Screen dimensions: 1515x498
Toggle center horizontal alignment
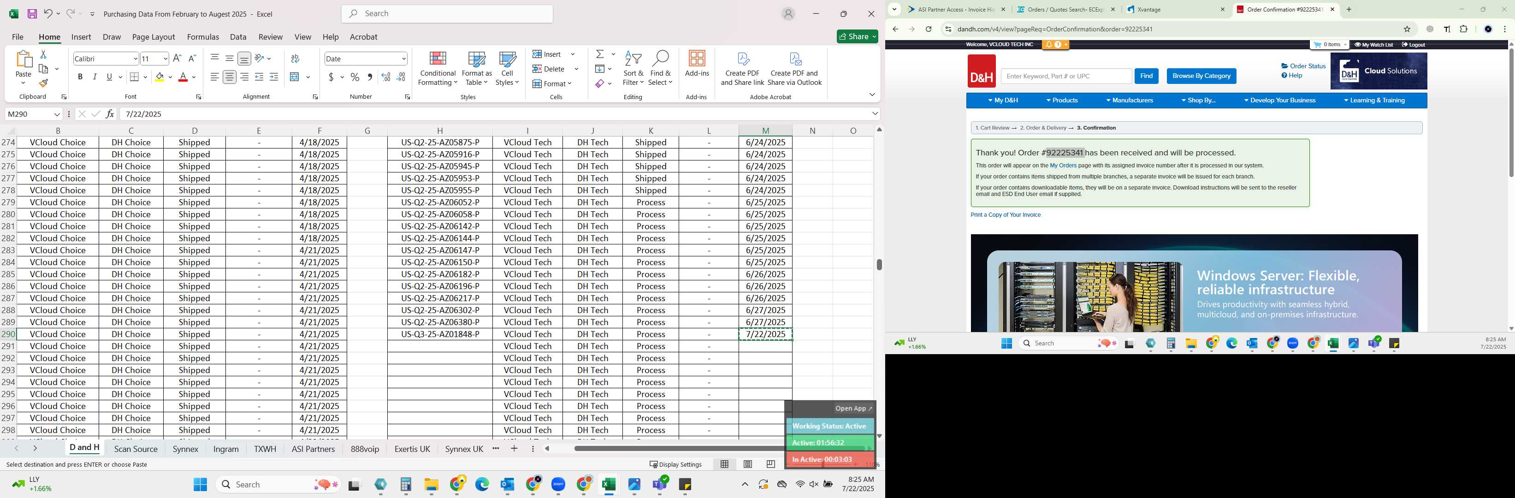pos(229,77)
